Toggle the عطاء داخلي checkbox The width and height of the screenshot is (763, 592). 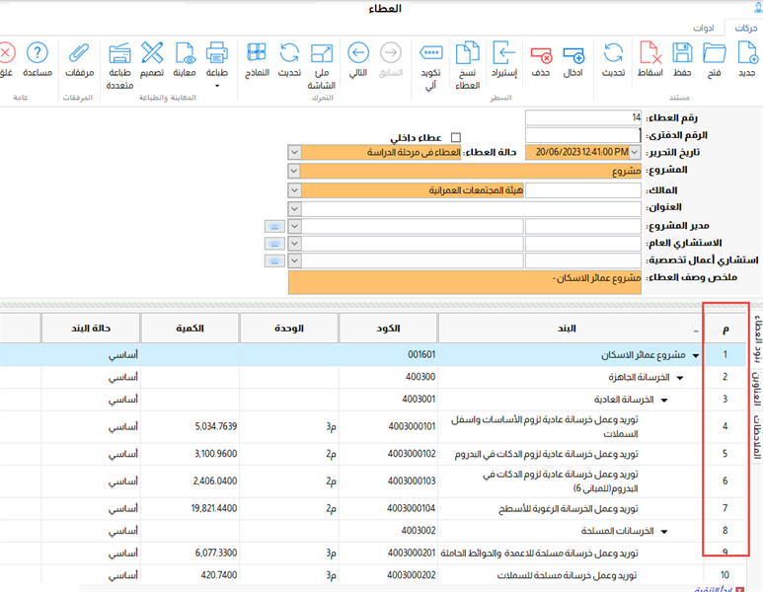[456, 137]
